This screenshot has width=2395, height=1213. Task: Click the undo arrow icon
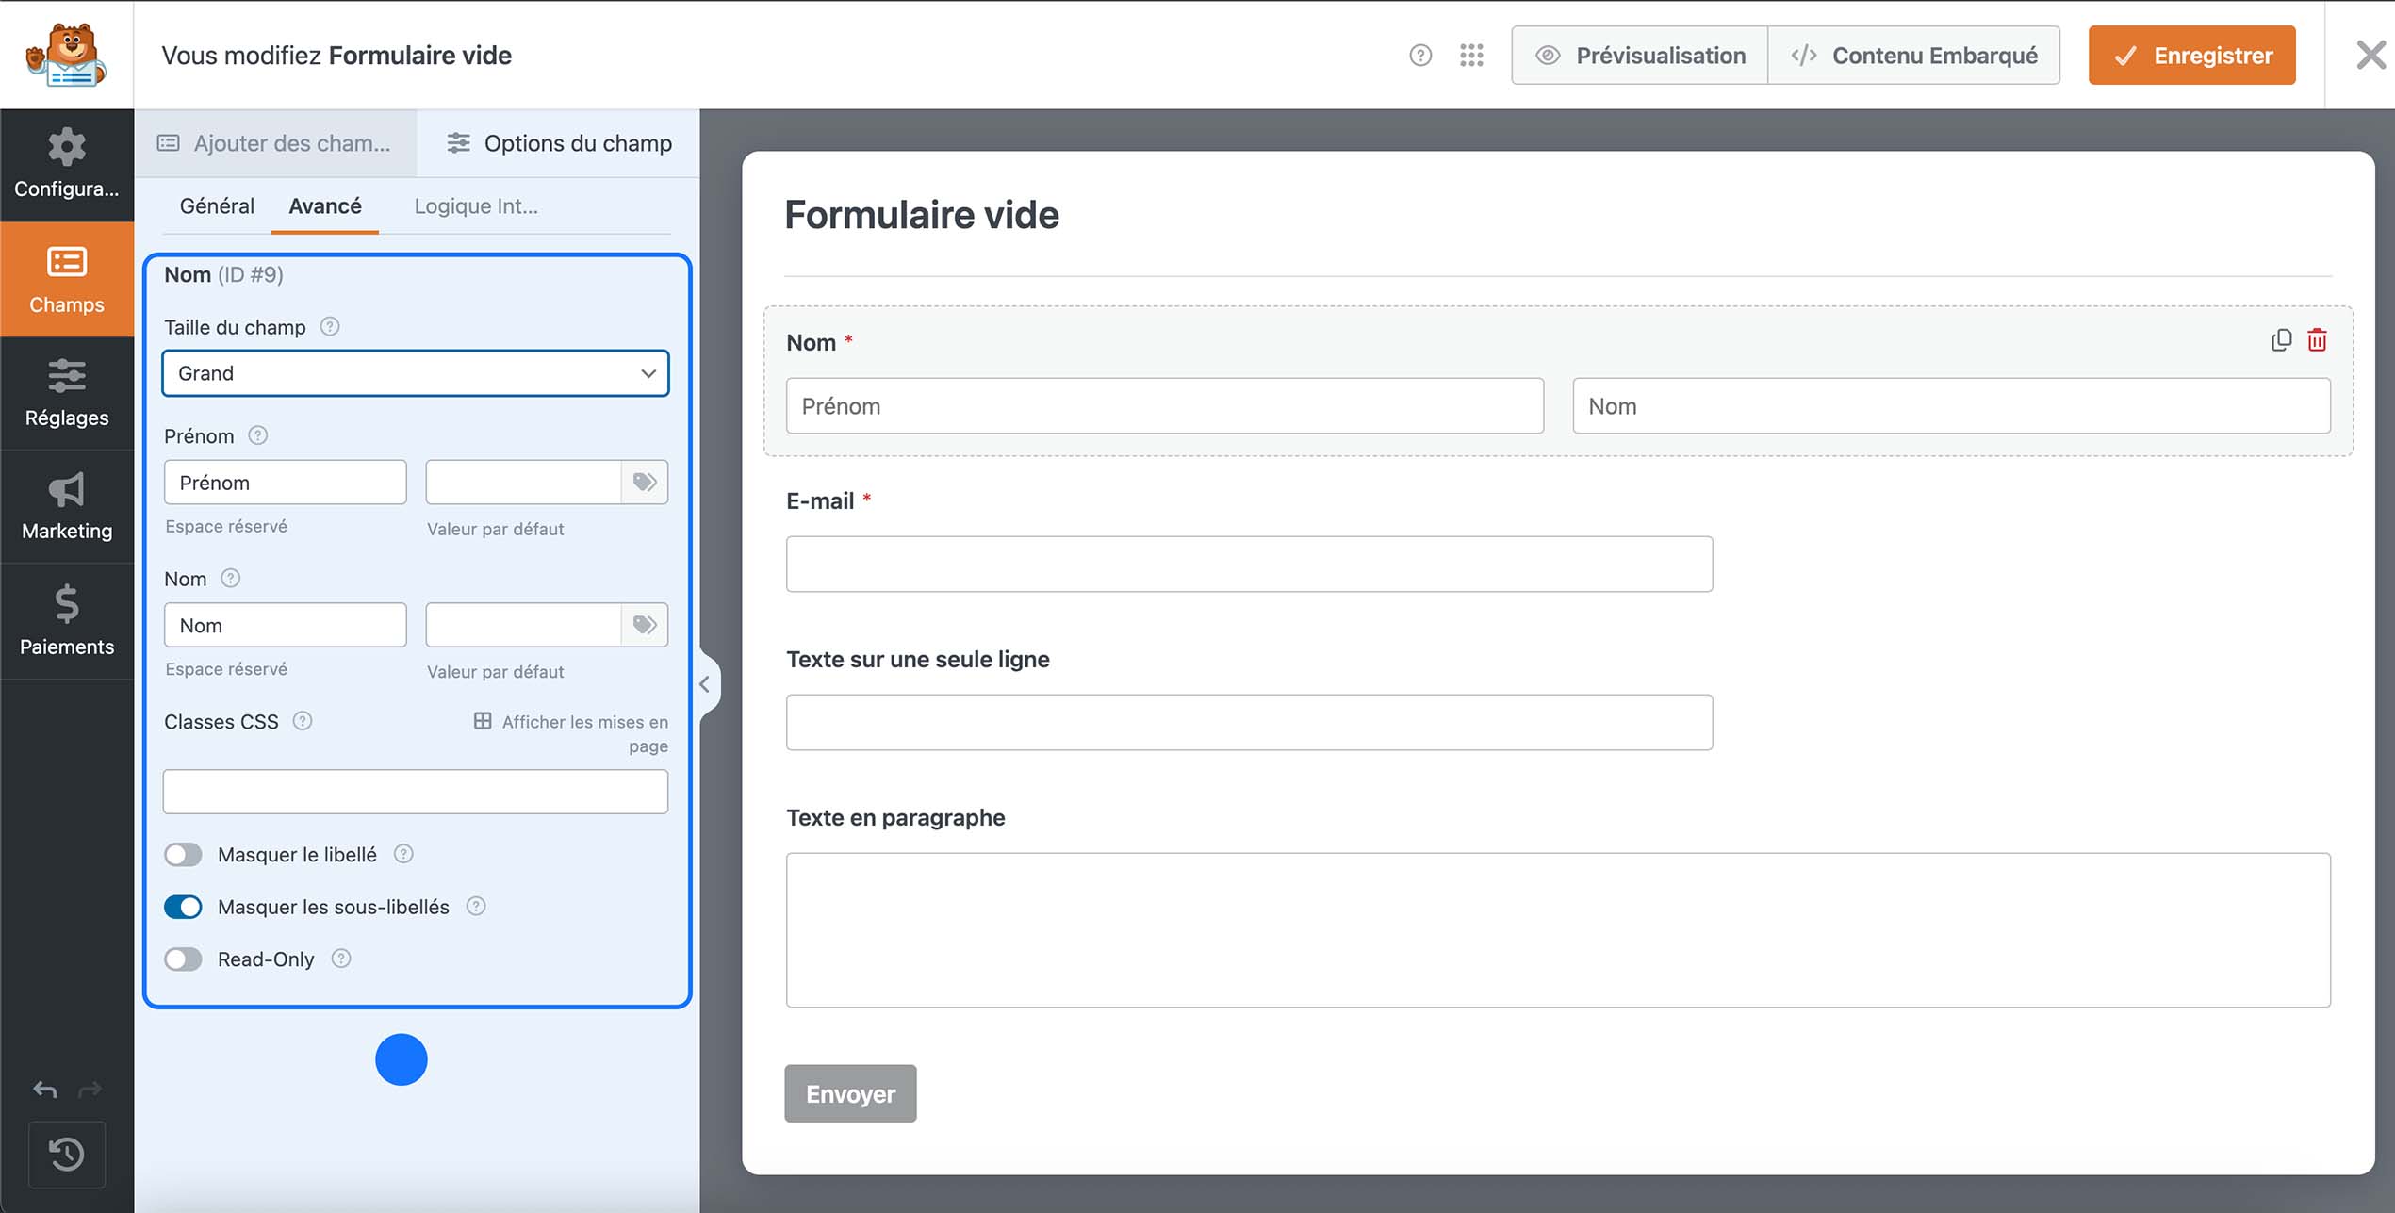[x=43, y=1090]
